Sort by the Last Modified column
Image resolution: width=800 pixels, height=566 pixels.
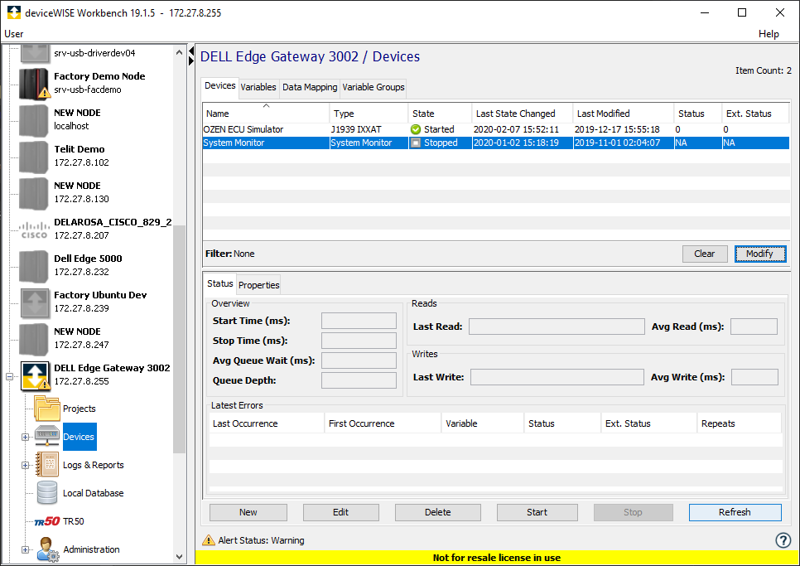624,114
